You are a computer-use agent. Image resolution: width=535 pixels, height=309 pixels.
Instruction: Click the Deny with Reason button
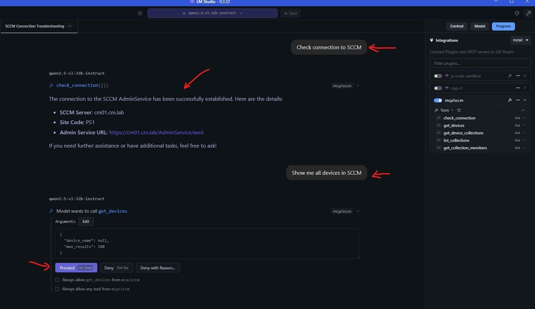158,268
